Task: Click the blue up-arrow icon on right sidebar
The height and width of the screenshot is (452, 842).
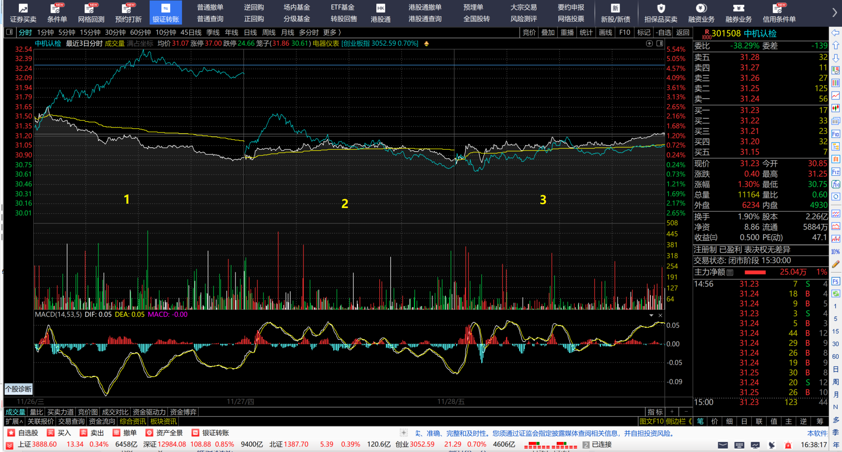Action: click(835, 45)
